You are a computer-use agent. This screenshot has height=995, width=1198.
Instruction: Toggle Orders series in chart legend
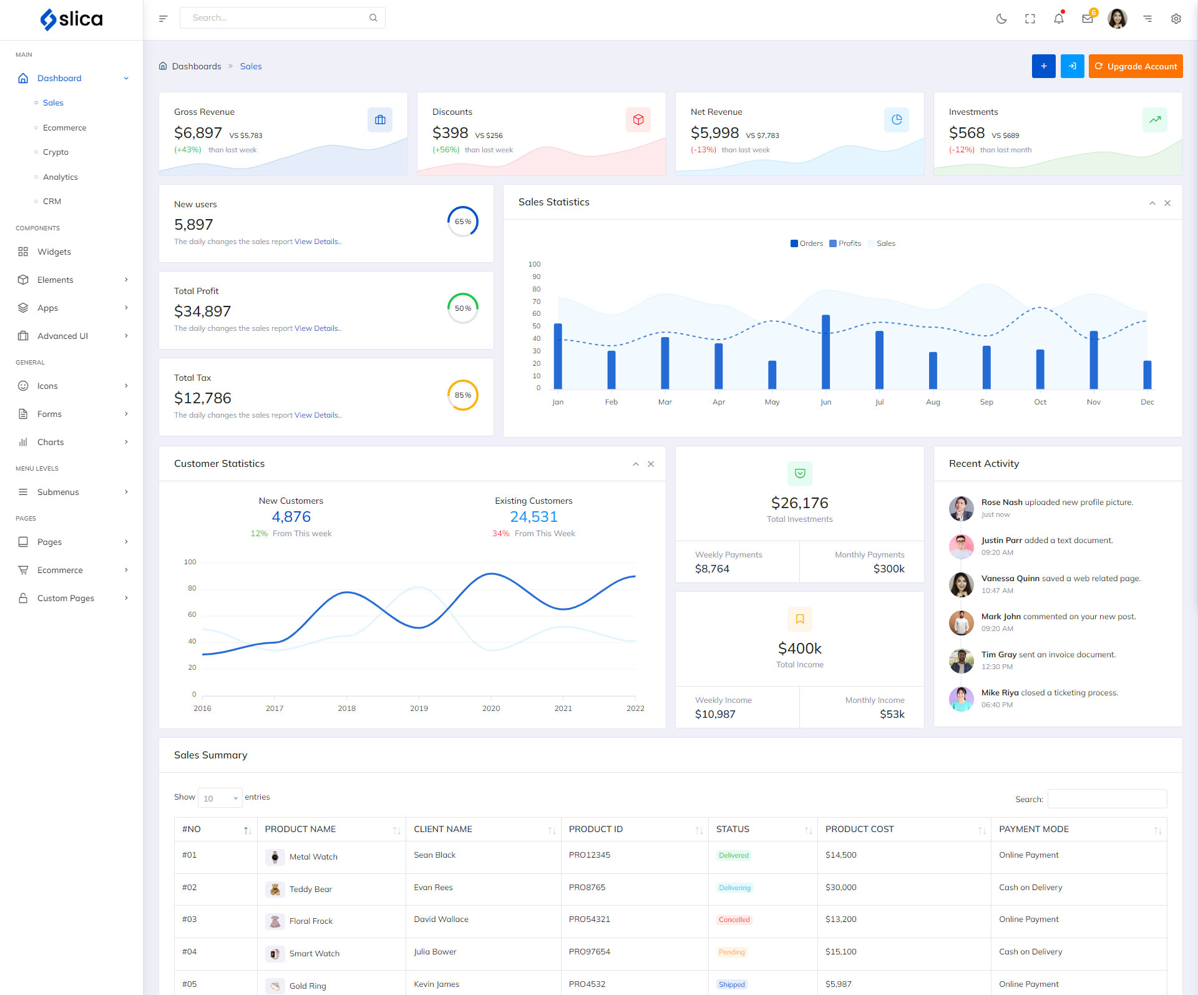tap(806, 243)
